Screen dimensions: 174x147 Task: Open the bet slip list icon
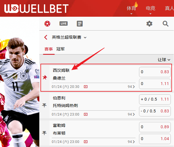80,24
